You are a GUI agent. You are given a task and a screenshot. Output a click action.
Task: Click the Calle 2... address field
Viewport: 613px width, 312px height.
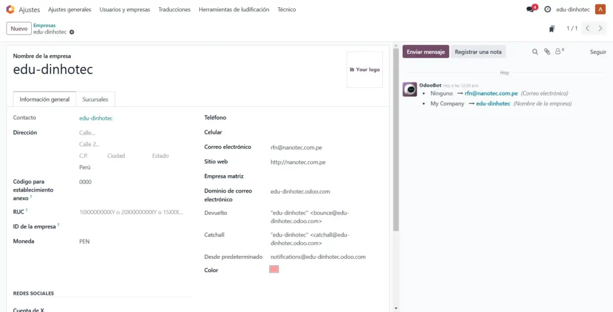[x=135, y=145]
